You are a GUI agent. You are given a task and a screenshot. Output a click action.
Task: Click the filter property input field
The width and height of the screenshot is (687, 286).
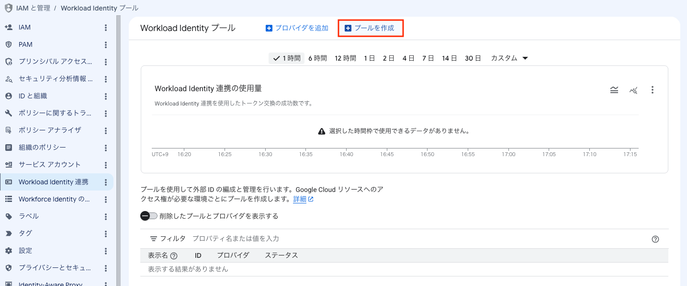click(x=417, y=238)
